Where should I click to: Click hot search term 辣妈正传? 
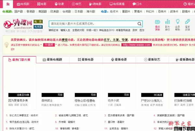(x=54, y=30)
